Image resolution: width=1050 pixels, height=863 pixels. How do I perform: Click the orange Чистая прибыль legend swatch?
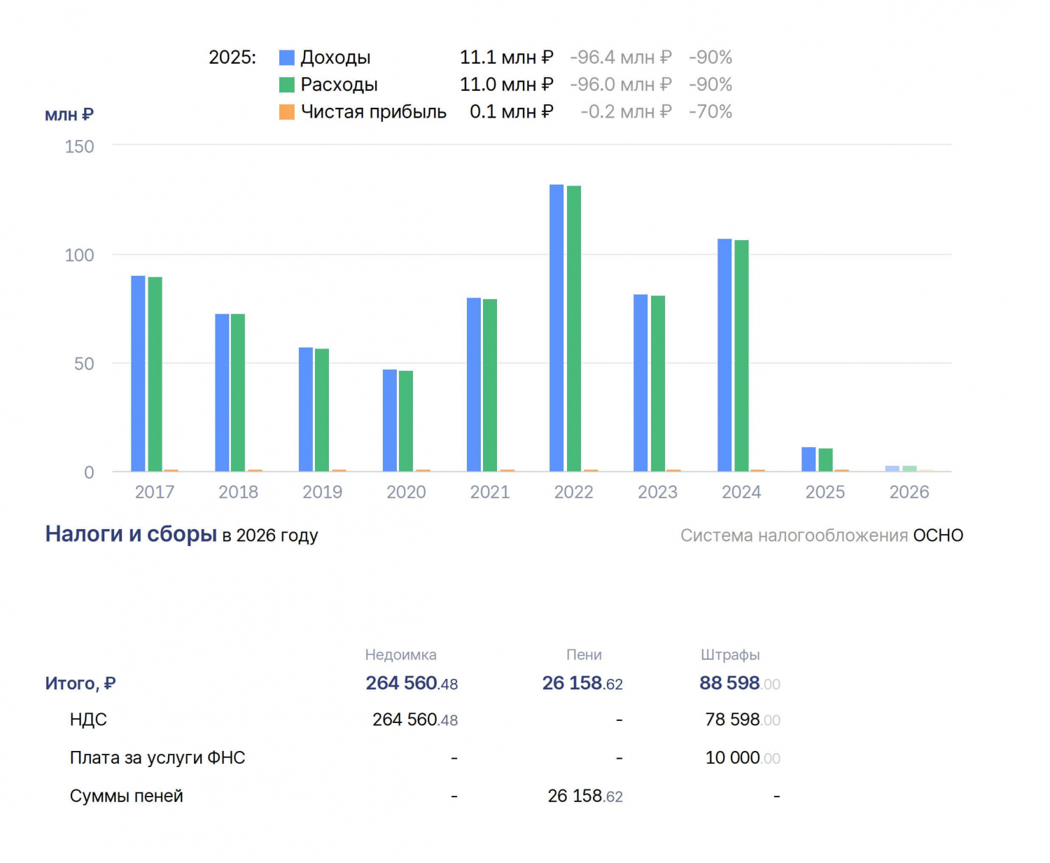286,112
